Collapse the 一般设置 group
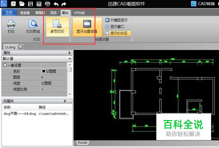Screen dimensions: 219x148 pyautogui.click(x=5, y=65)
